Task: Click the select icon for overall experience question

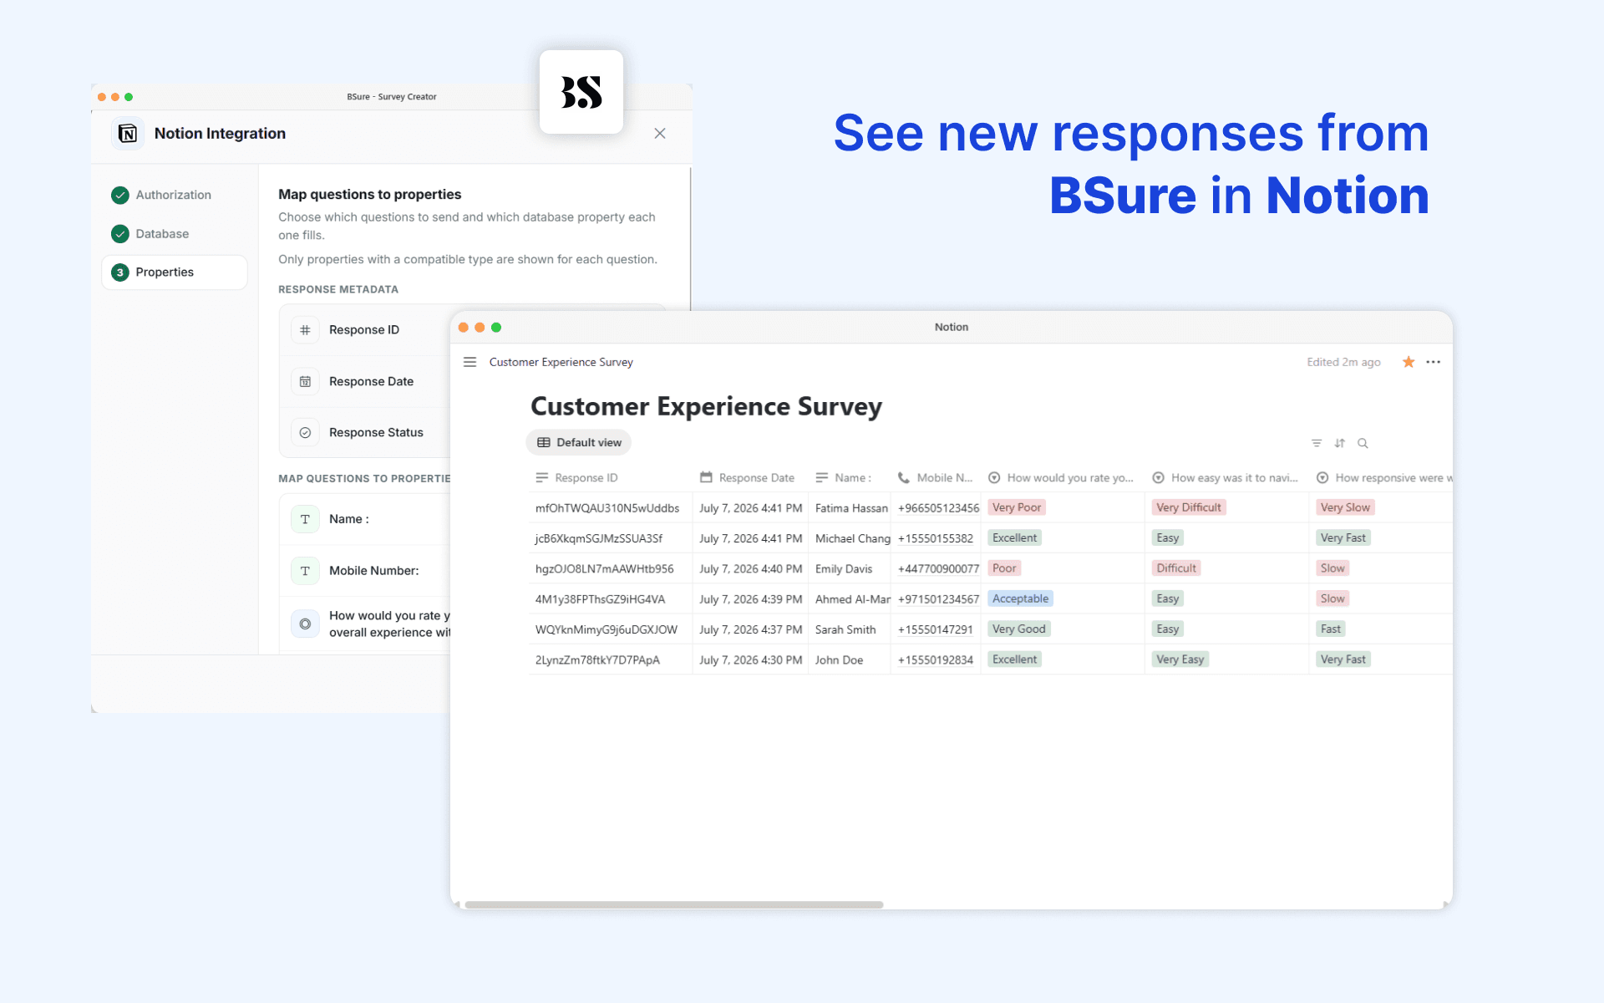Action: 305,624
